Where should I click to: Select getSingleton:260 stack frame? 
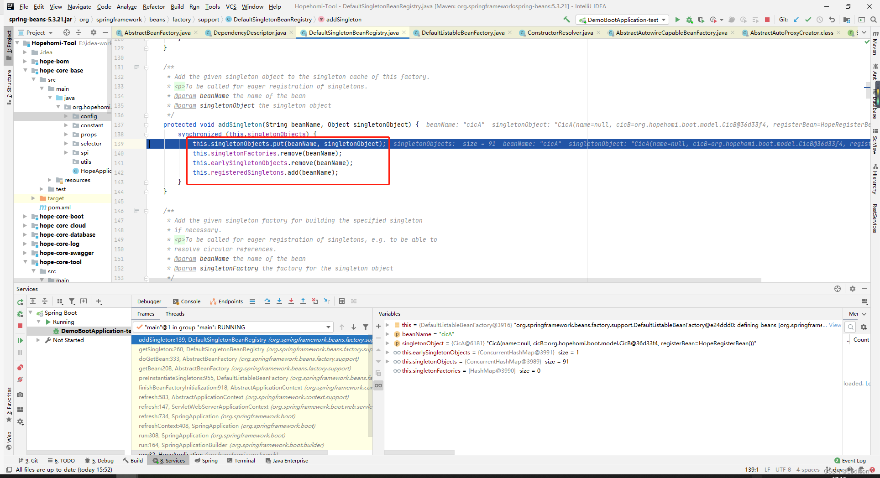(x=252, y=349)
